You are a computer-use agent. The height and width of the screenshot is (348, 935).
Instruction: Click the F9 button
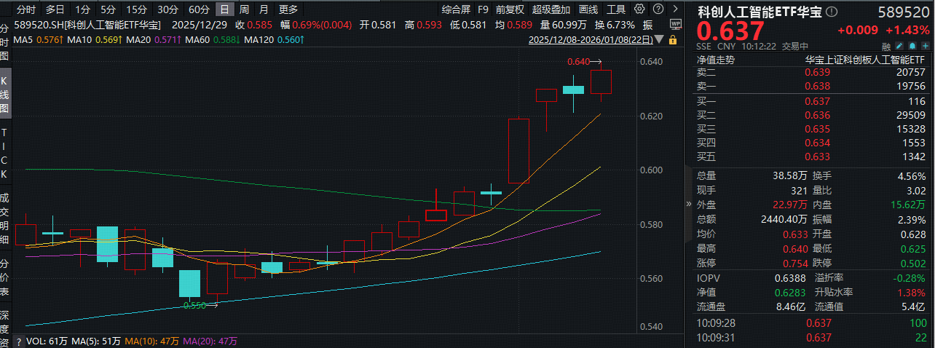click(x=483, y=9)
